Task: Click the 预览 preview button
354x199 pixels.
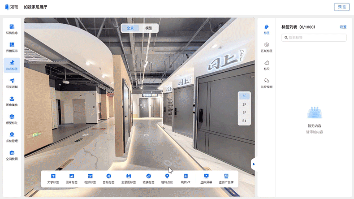Action: pyautogui.click(x=341, y=7)
